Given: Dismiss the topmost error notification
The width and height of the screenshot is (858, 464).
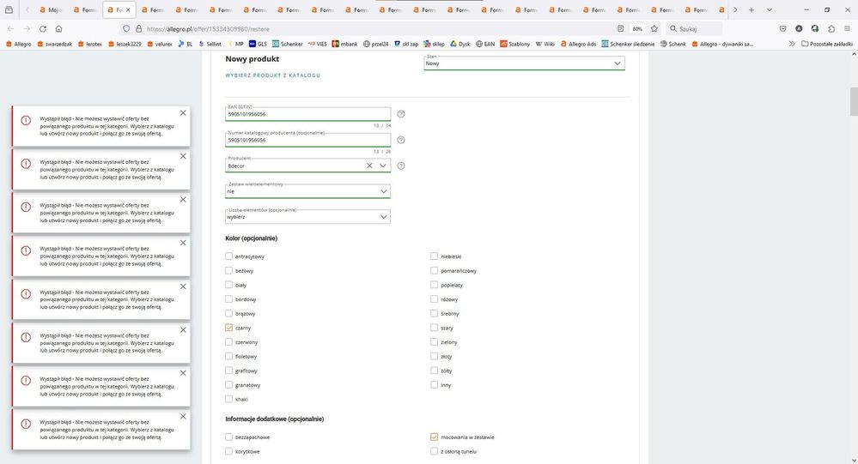Looking at the screenshot, I should [183, 113].
